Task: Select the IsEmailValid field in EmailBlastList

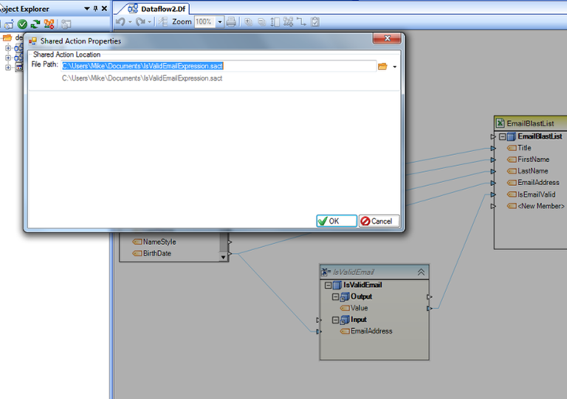Action: (537, 194)
